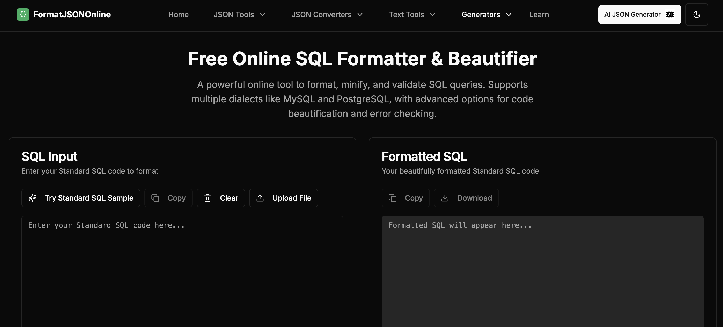
Task: Click the 'Formatted SQL' heading
Action: 424,157
